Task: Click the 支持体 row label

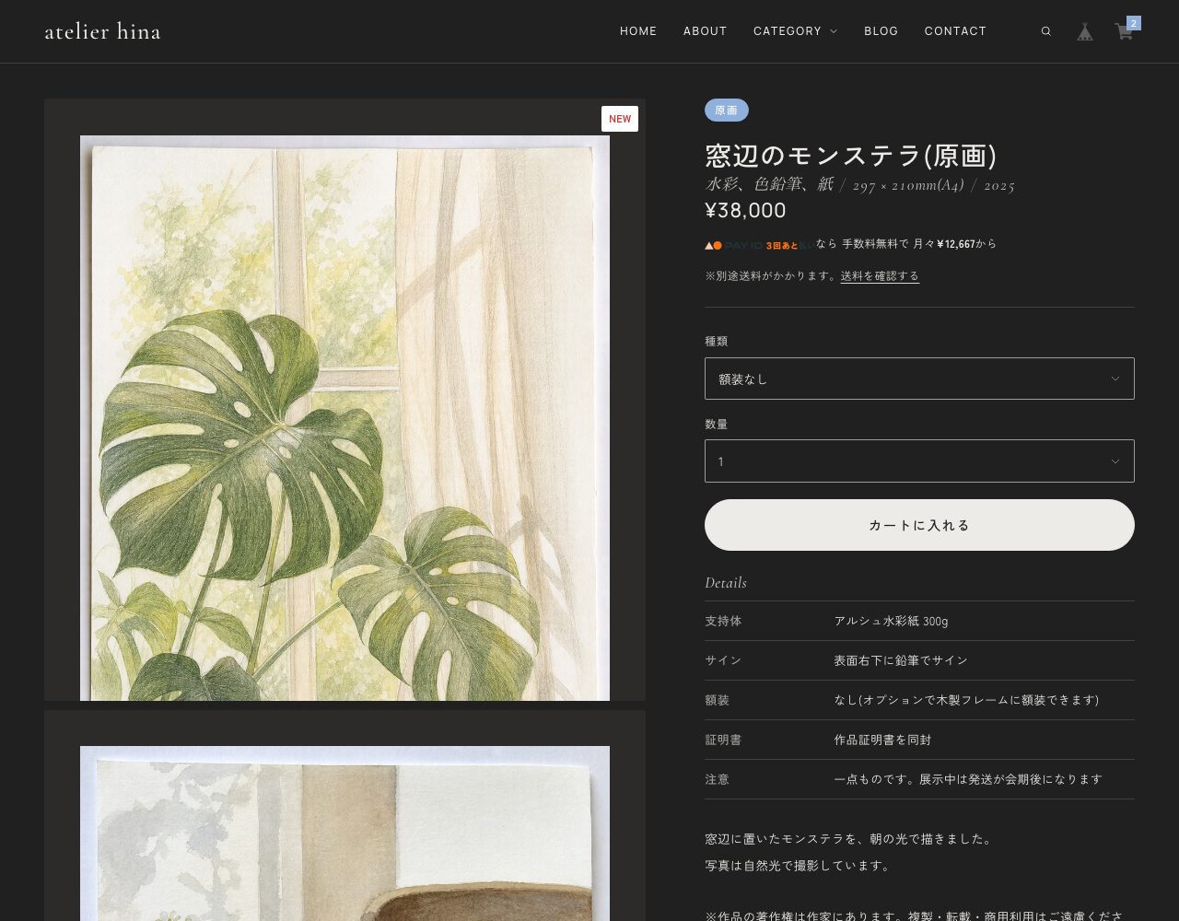Action: click(723, 621)
